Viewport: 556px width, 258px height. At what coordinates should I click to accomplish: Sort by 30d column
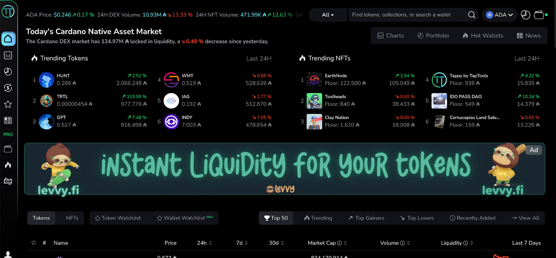(277, 243)
